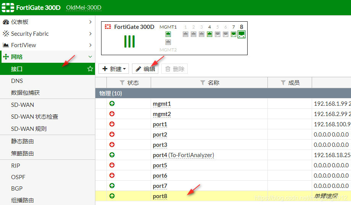Select the port5 interface name
The width and height of the screenshot is (351, 205).
pyautogui.click(x=160, y=165)
